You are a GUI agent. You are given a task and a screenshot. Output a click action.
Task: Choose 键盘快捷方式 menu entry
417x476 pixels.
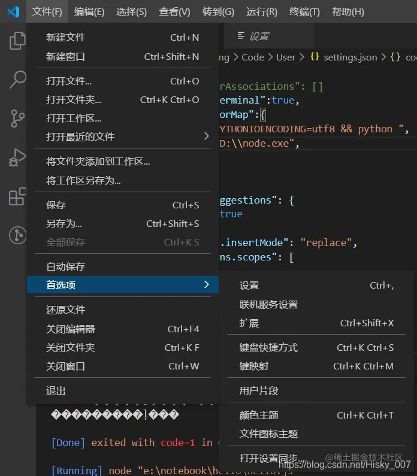(268, 347)
